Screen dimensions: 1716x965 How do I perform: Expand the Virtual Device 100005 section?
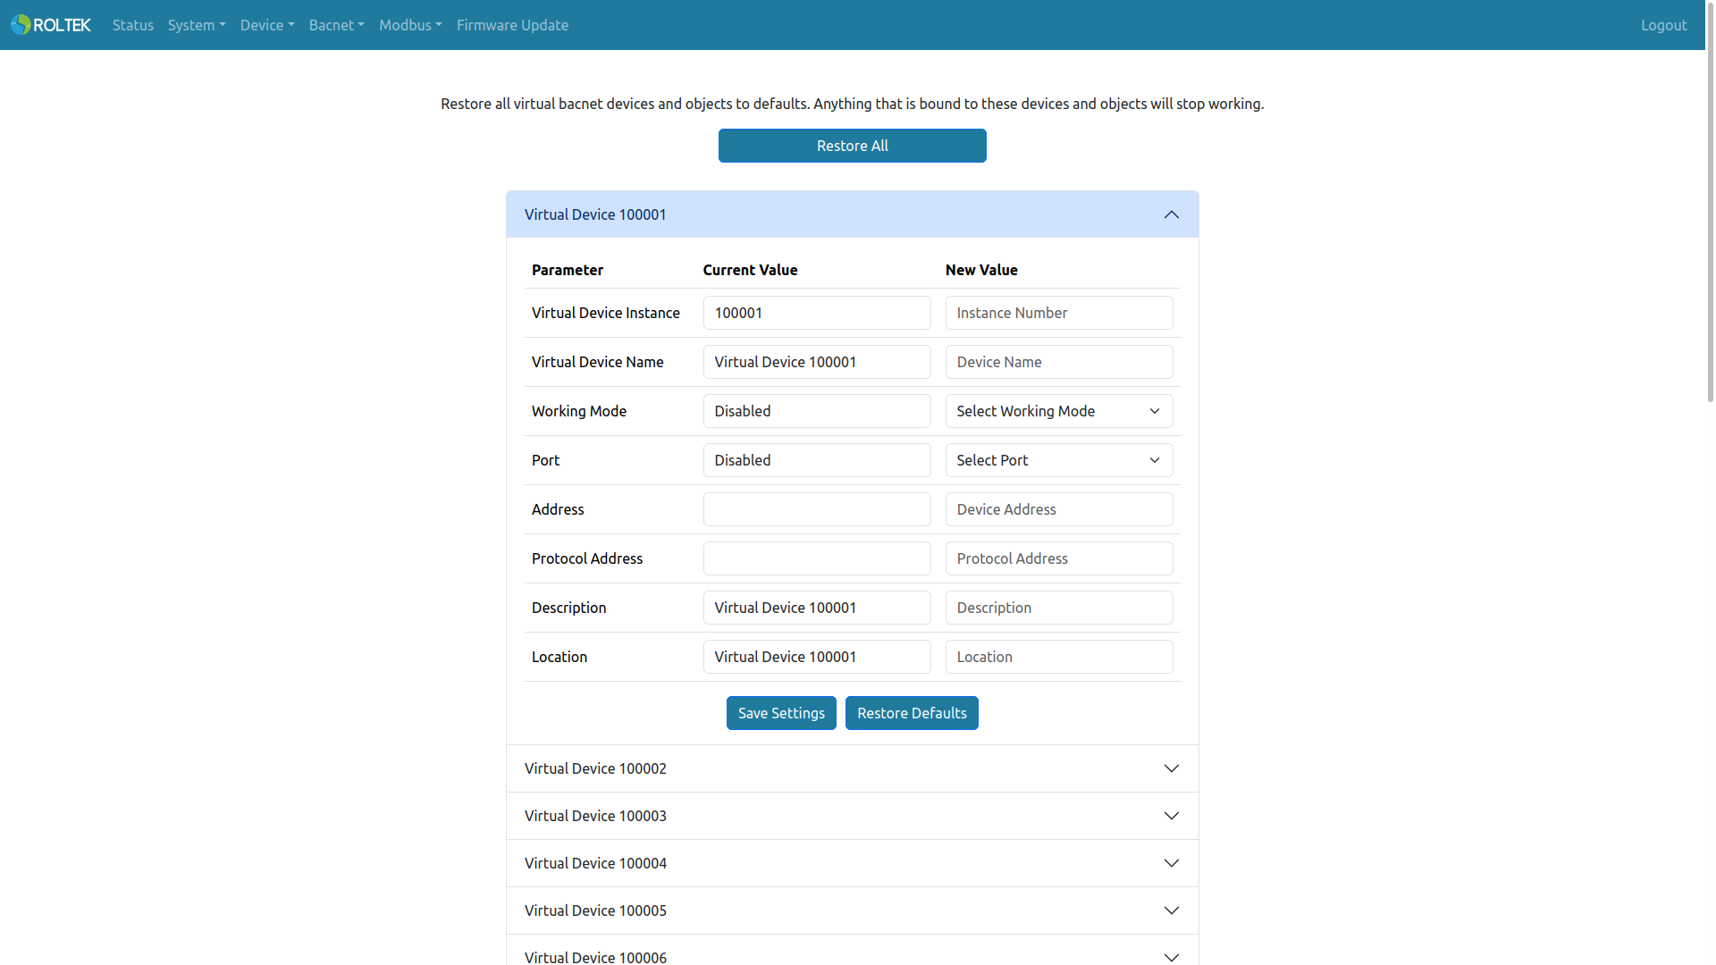click(x=852, y=910)
